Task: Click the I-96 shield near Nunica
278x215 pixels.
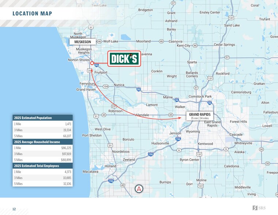Action: point(139,89)
